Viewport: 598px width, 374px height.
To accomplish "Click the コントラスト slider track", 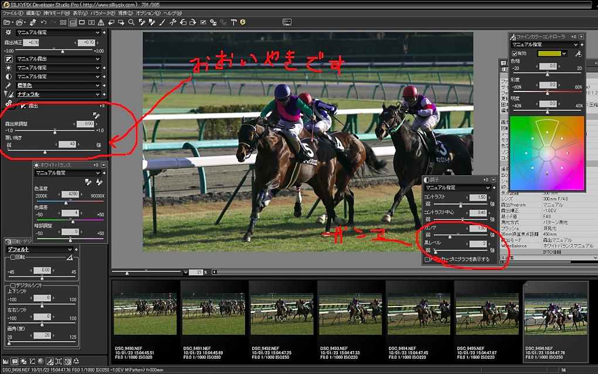I will [x=461, y=205].
